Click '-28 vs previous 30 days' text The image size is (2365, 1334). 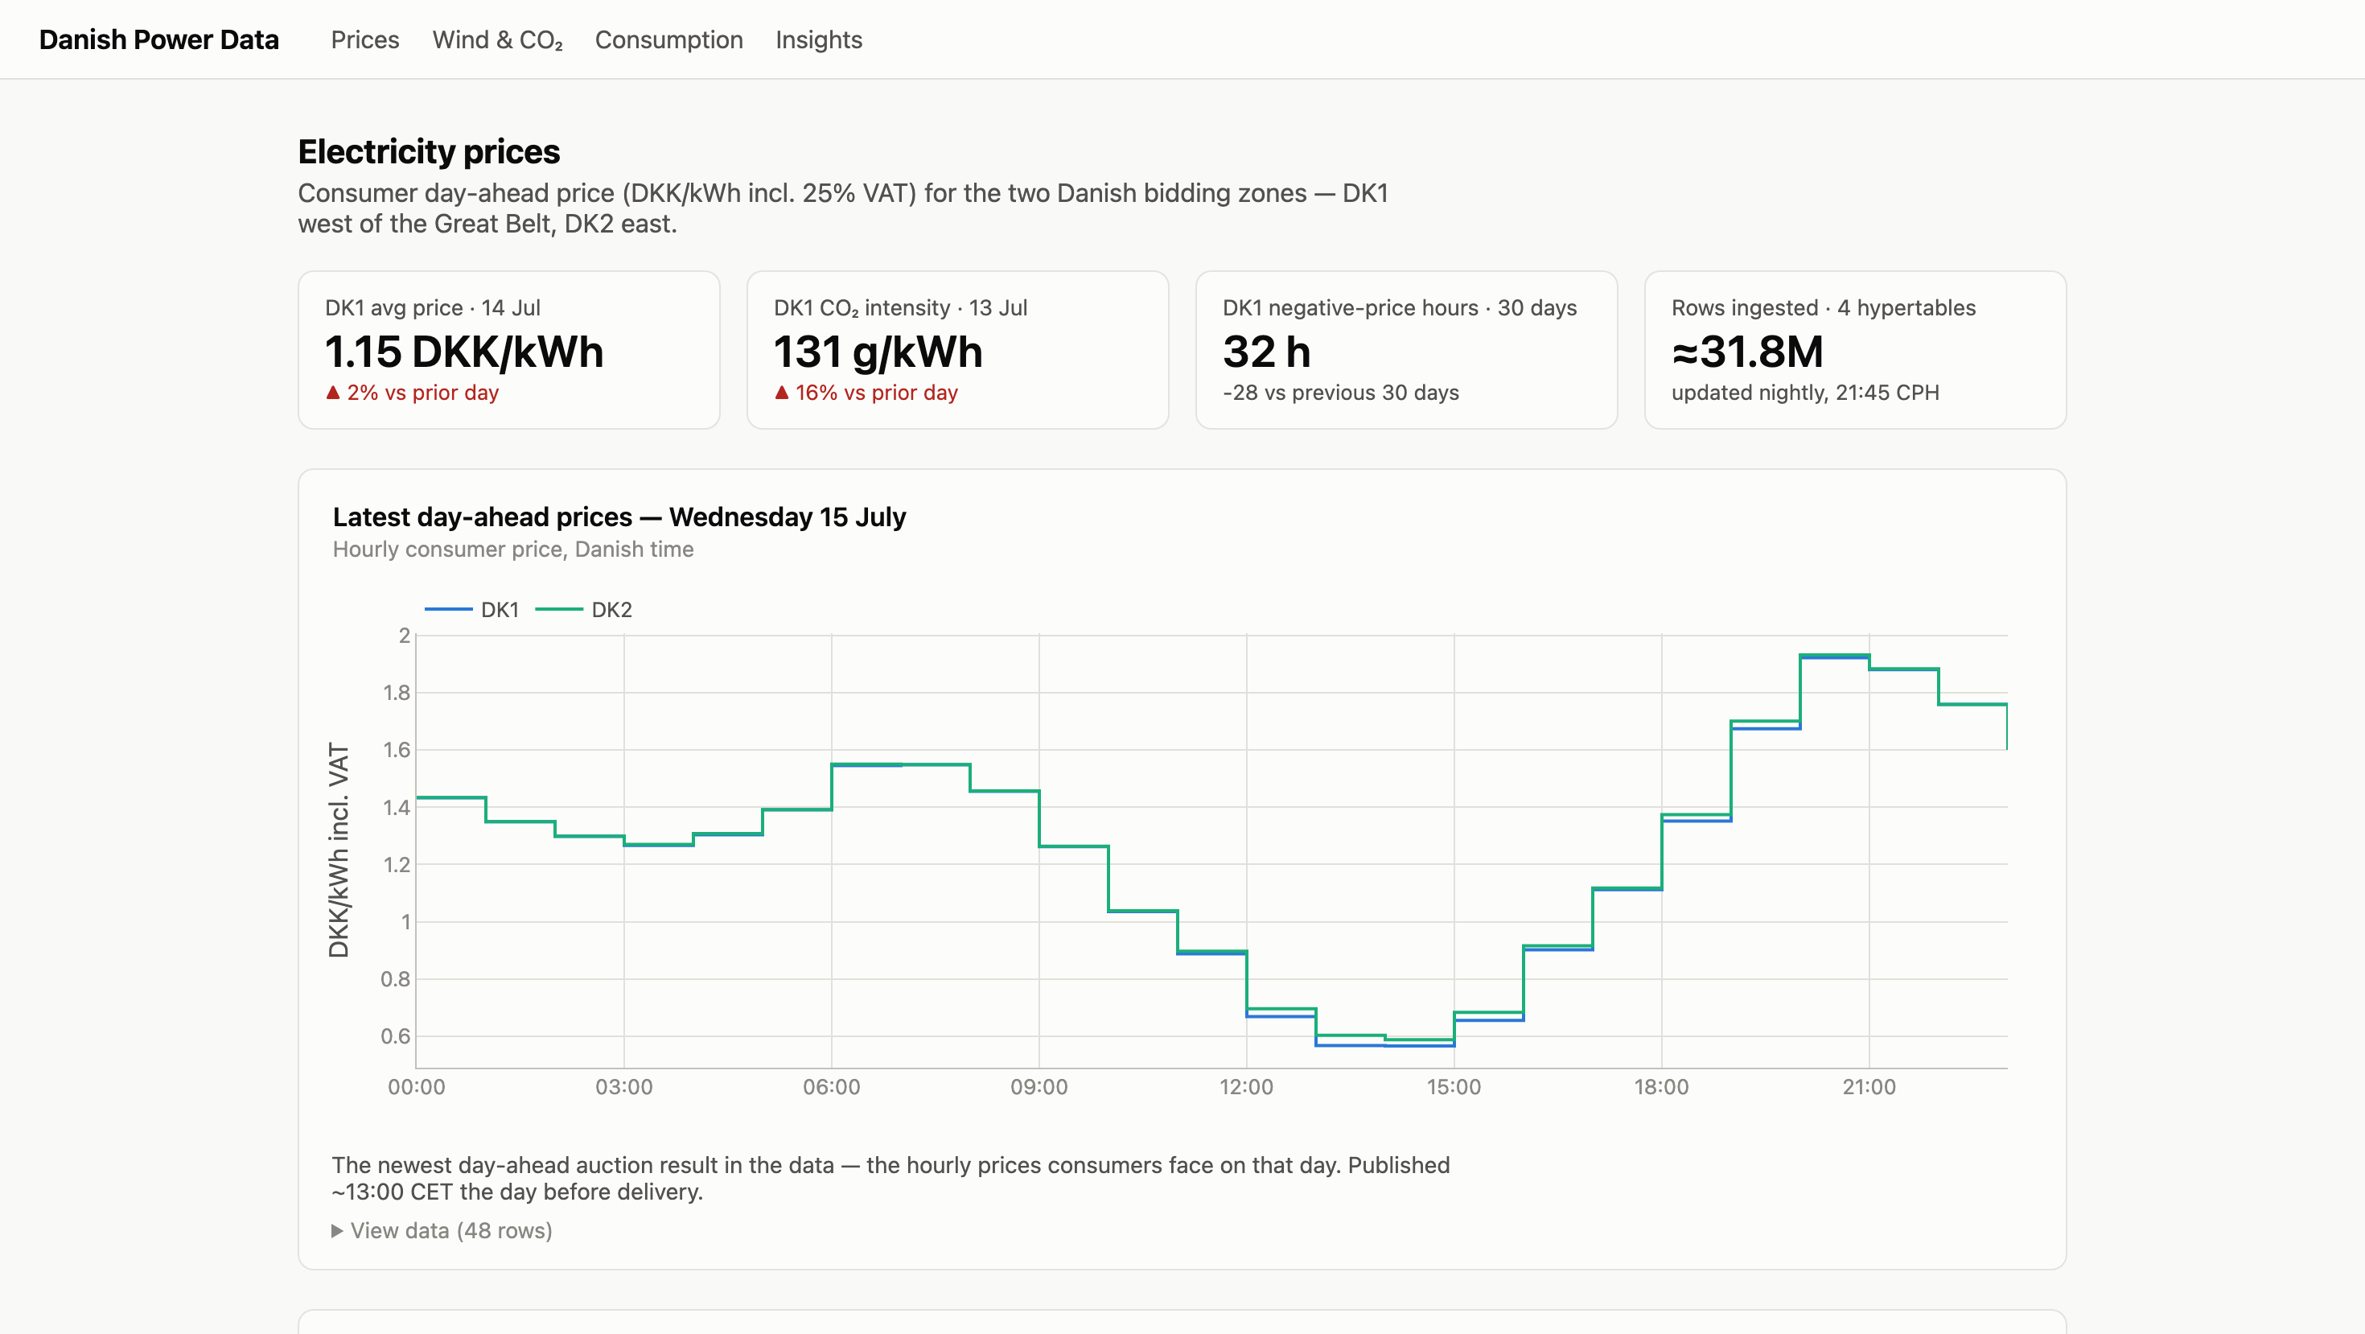(x=1340, y=392)
